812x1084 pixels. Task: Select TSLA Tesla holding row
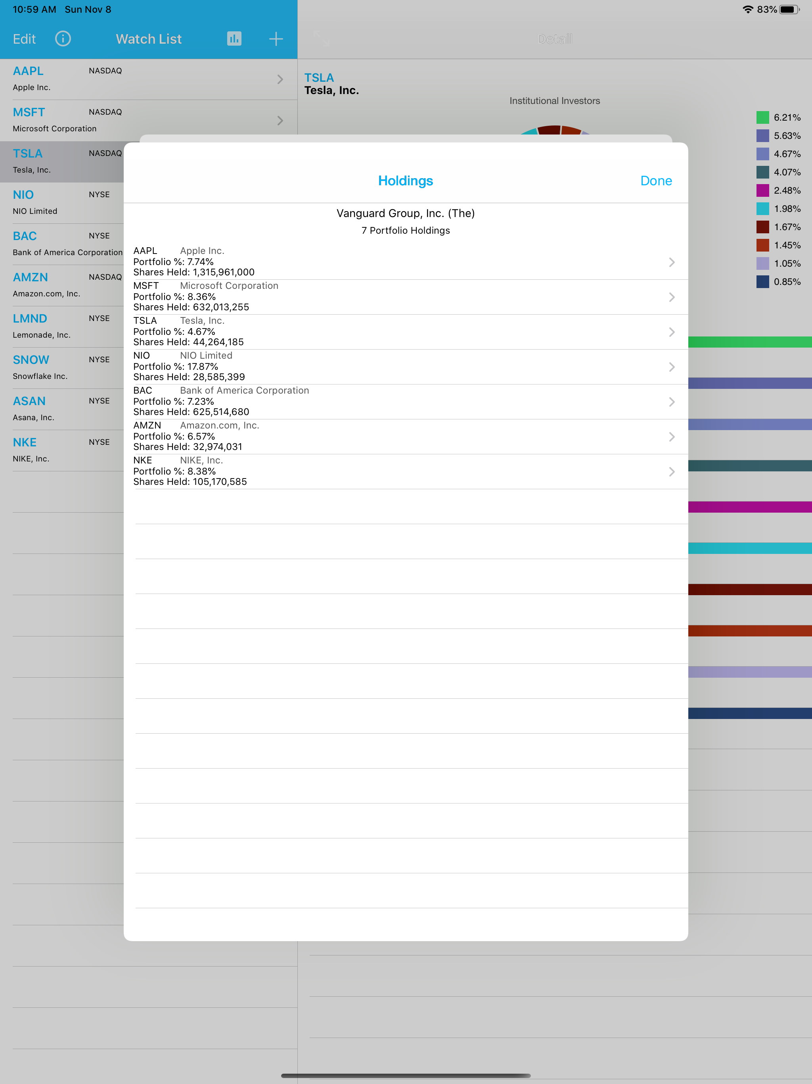click(406, 332)
